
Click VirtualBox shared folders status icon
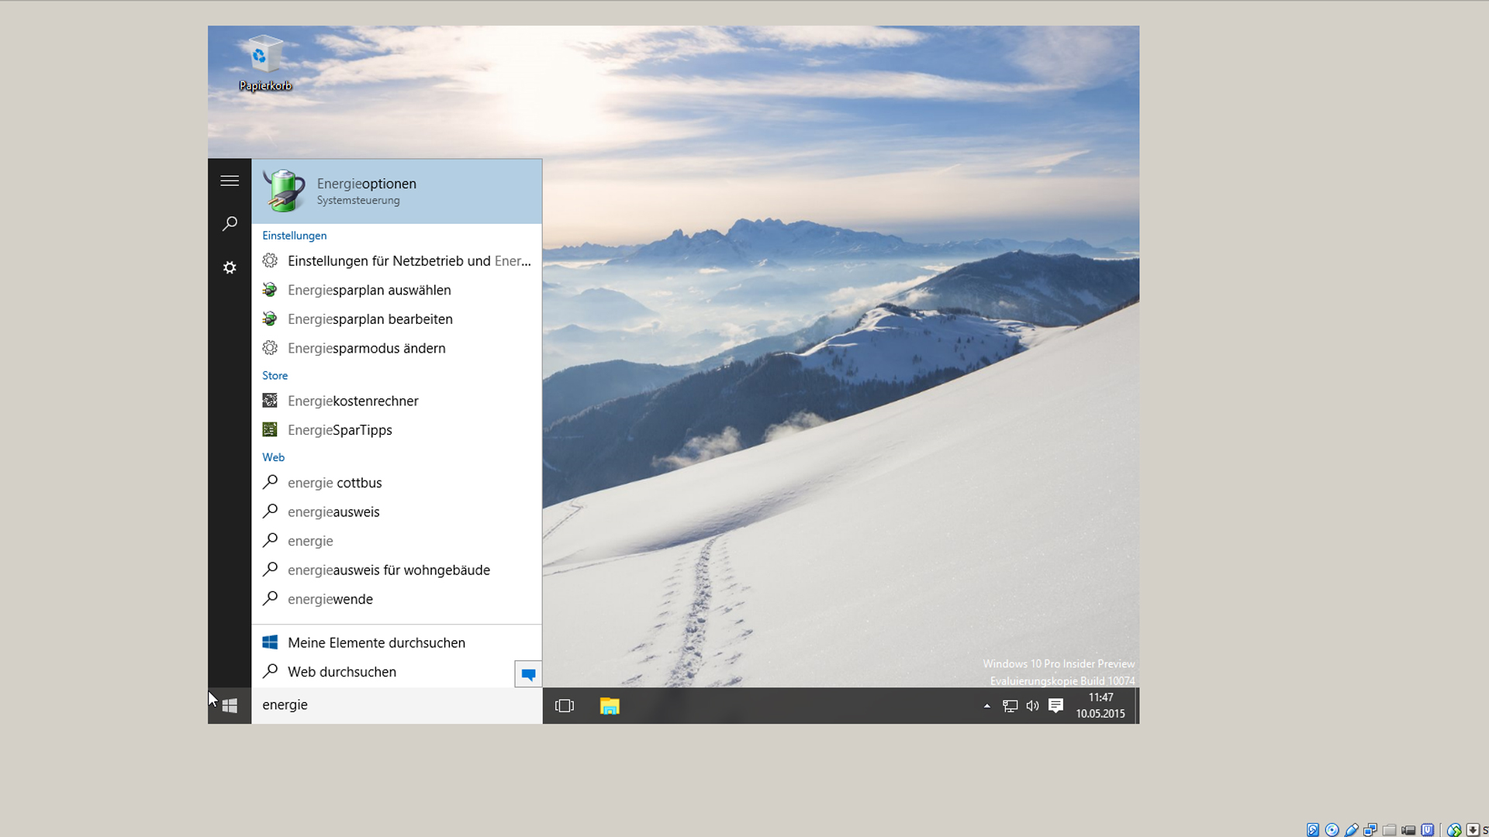tap(1390, 830)
